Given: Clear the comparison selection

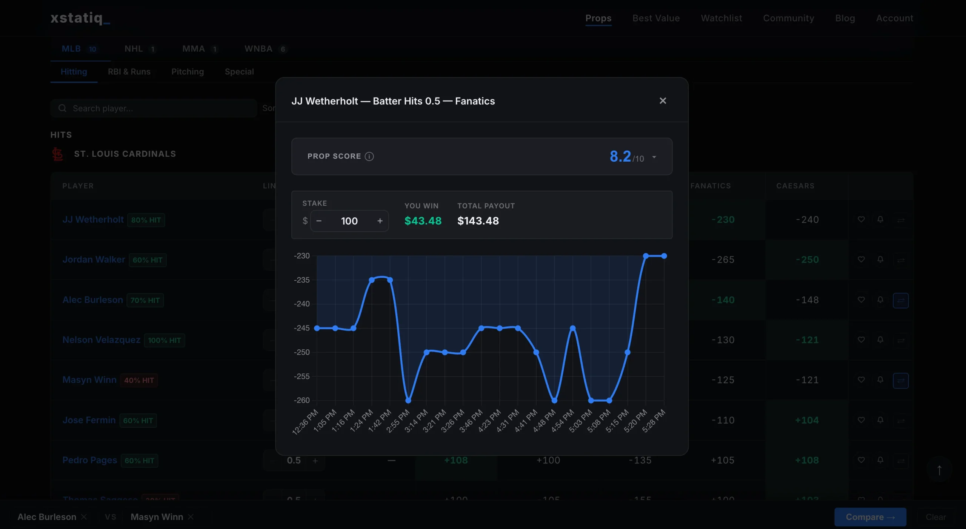Looking at the screenshot, I should click(x=936, y=517).
